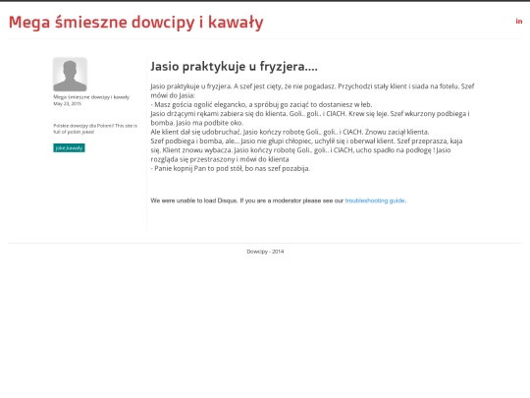Viewport: 530px width, 398px height.
Task: Click the closing line "- Panie kopnij Pan to pod stół"
Action: click(x=231, y=169)
